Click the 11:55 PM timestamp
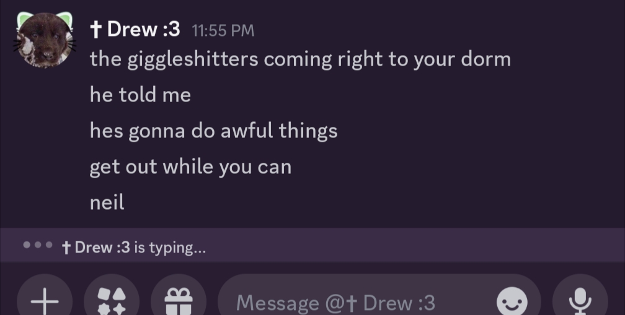 click(x=223, y=30)
